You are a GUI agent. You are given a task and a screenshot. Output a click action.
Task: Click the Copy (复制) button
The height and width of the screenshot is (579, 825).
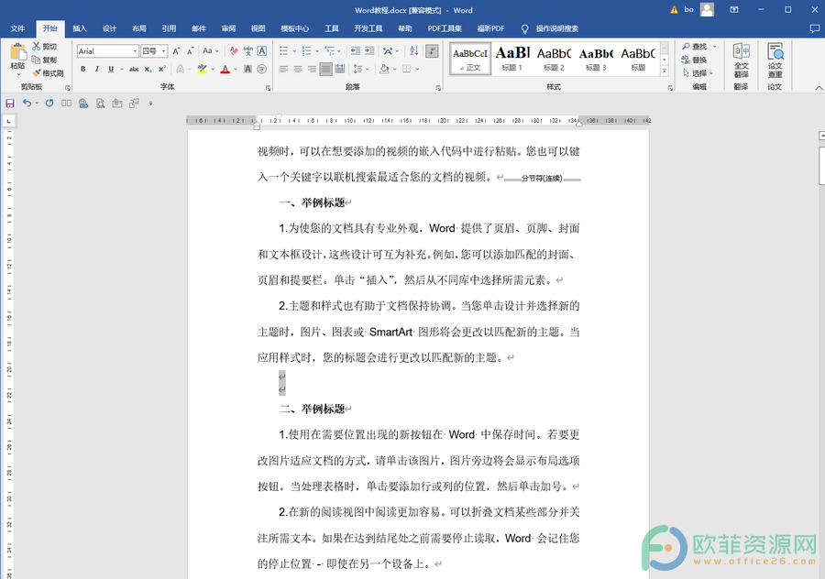pyautogui.click(x=44, y=60)
